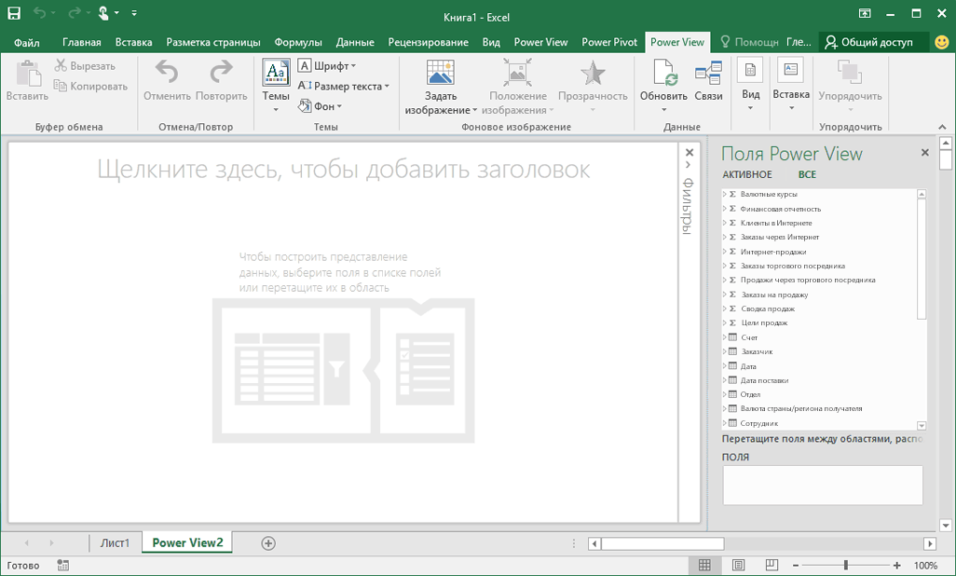Click the Save icon in quick access toolbar
956x576 pixels.
click(x=13, y=13)
